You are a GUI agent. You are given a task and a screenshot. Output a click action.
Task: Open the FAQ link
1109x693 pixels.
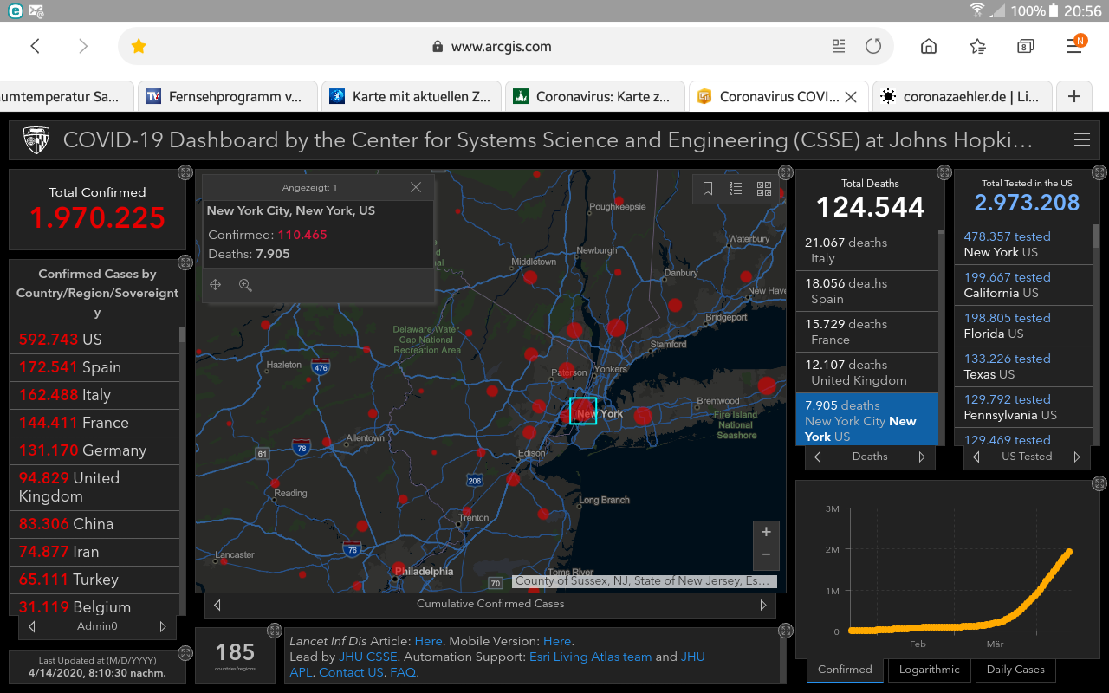[x=403, y=673]
